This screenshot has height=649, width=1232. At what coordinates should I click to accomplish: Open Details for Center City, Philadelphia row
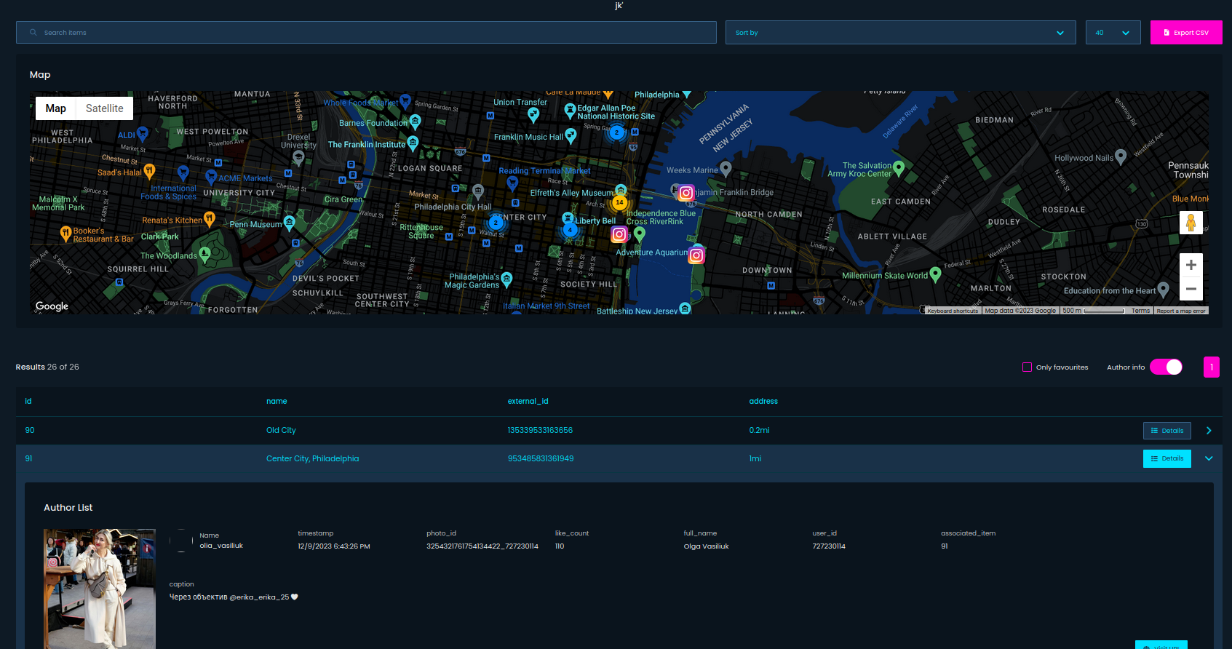1167,458
